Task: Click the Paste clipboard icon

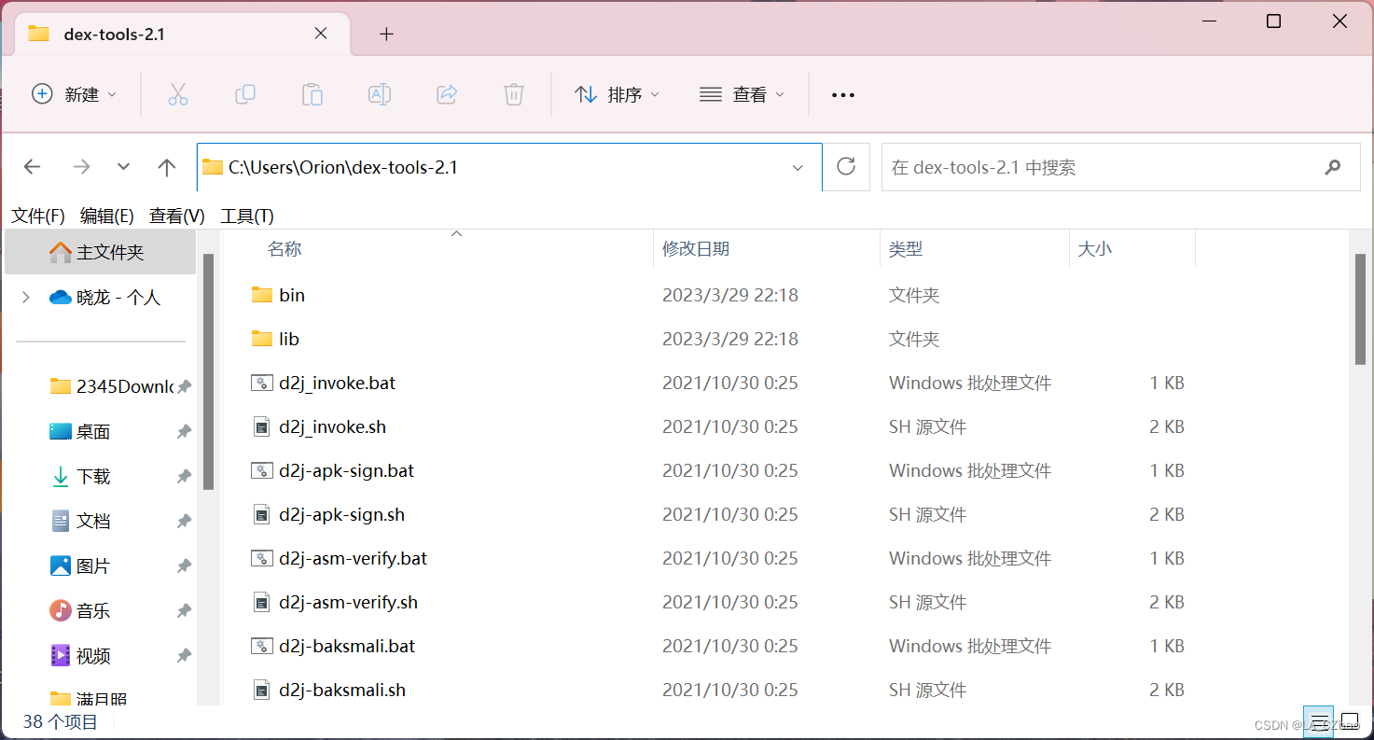Action: [312, 94]
